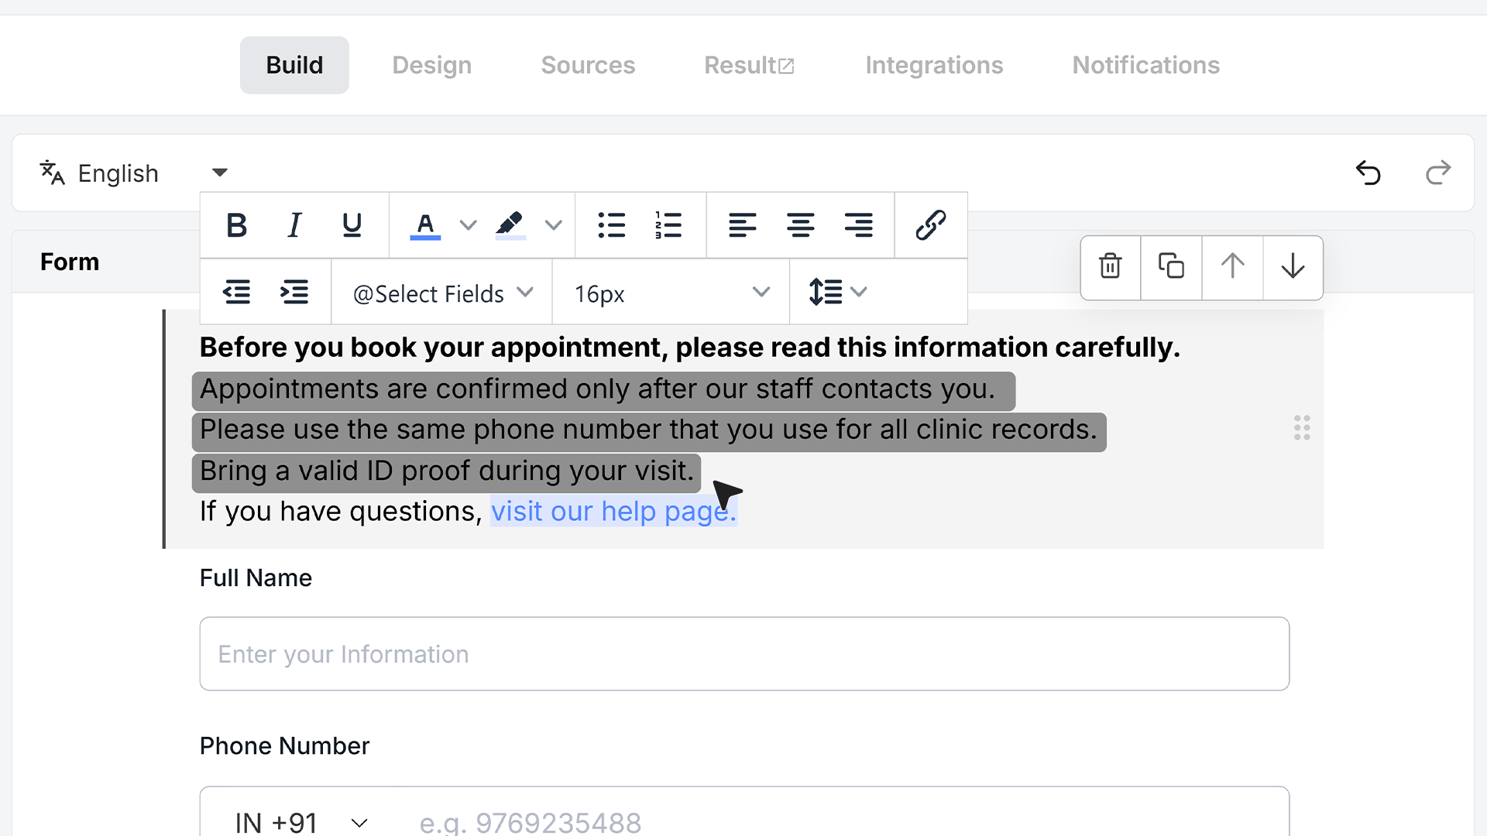Delete the block with trash icon
Screen dimensions: 1487x836
pyautogui.click(x=1111, y=266)
